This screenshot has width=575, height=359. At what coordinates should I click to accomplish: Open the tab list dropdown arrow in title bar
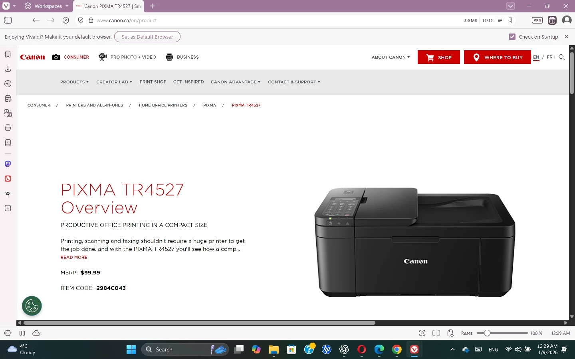[x=510, y=6]
